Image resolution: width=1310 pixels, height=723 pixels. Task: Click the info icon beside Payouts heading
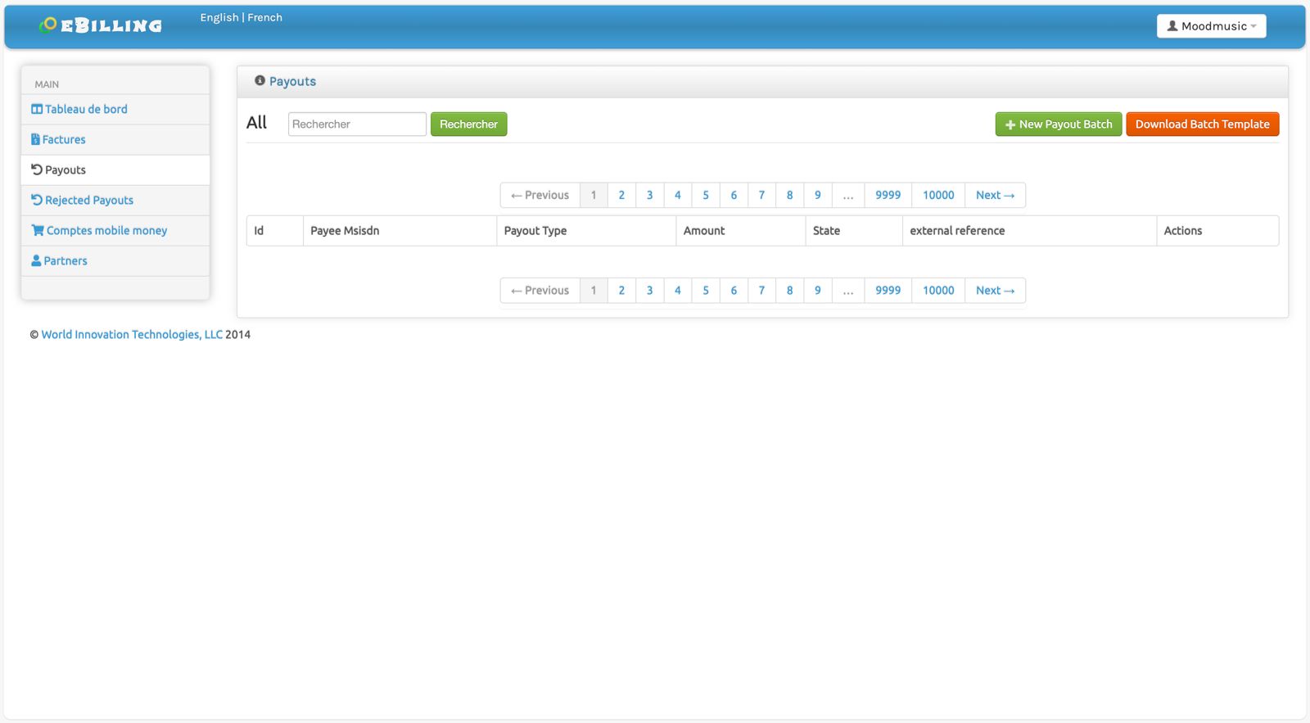point(260,80)
